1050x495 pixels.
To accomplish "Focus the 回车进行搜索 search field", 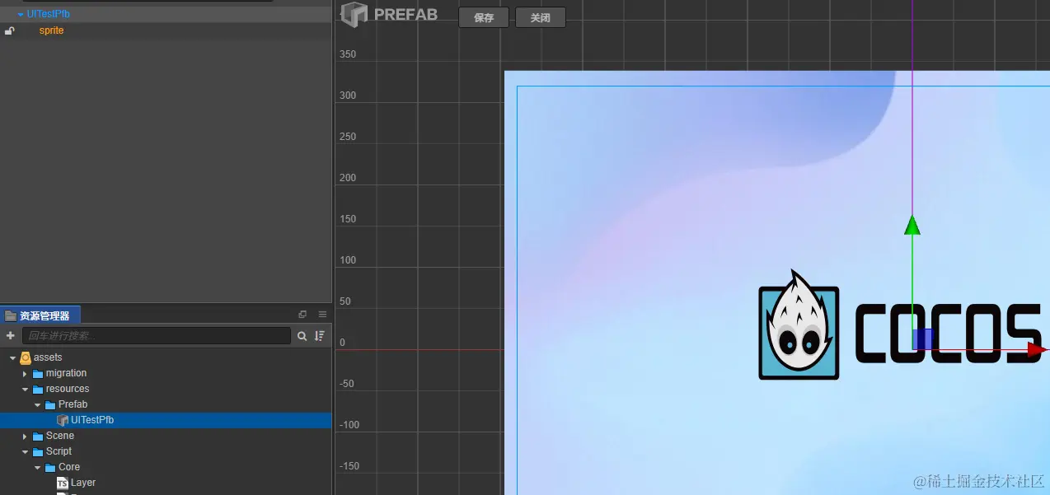I will (157, 335).
